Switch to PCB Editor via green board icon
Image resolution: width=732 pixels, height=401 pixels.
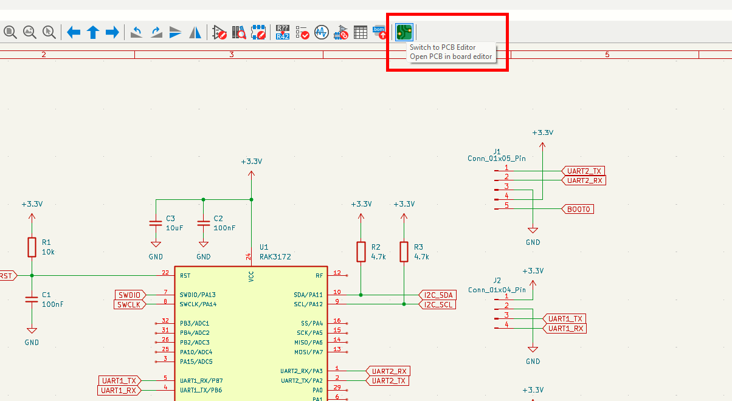coord(404,32)
